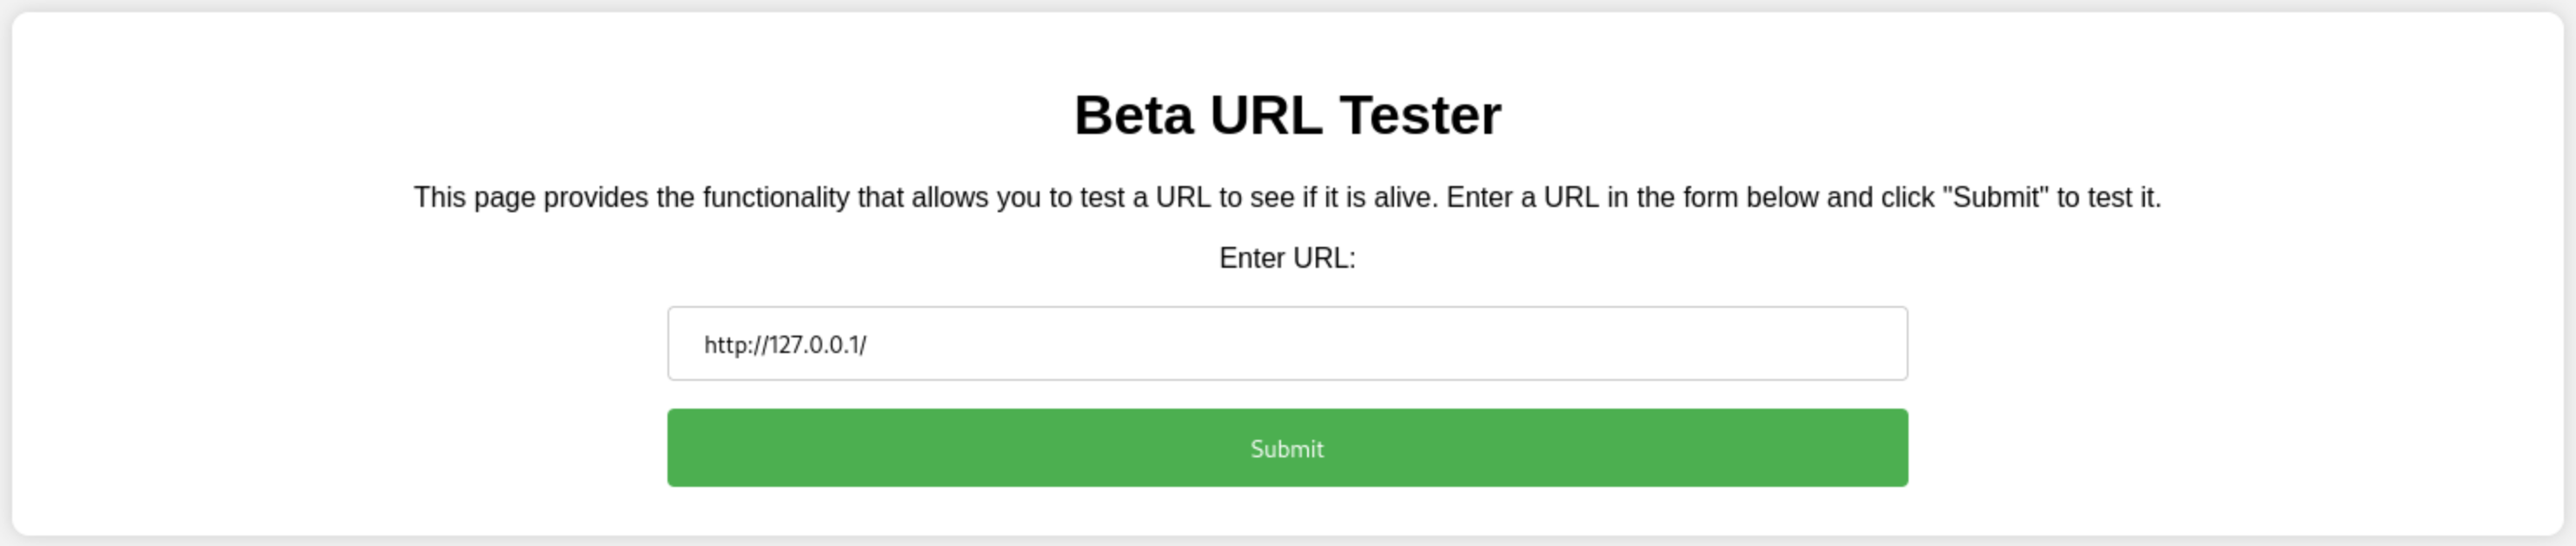Click the white "Submit" text on the button
The image size is (2576, 546).
tap(1287, 449)
